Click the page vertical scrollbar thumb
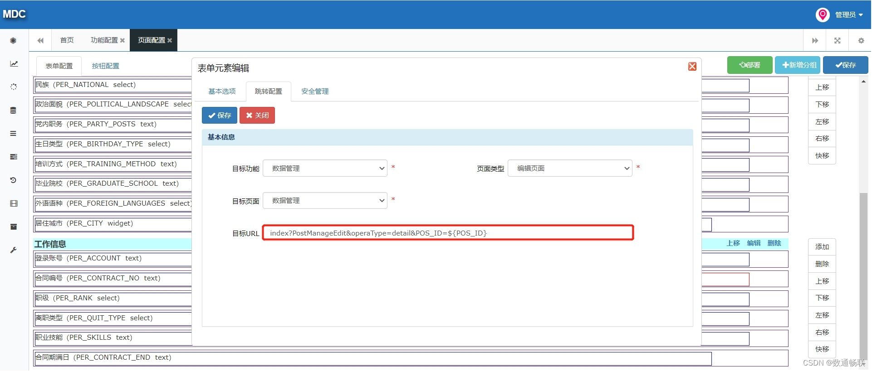 864,276
